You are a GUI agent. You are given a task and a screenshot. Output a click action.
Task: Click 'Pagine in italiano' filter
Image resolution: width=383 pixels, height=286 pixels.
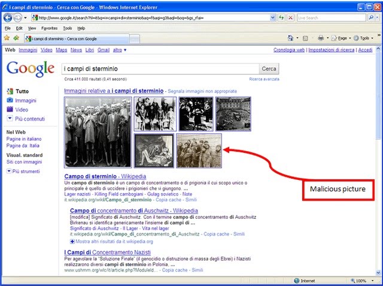[x=24, y=139]
